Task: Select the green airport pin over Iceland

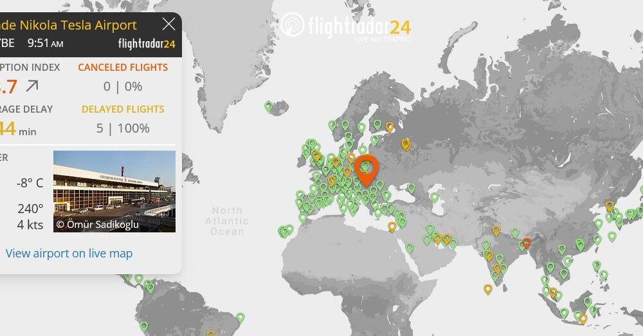Action: coord(269,106)
